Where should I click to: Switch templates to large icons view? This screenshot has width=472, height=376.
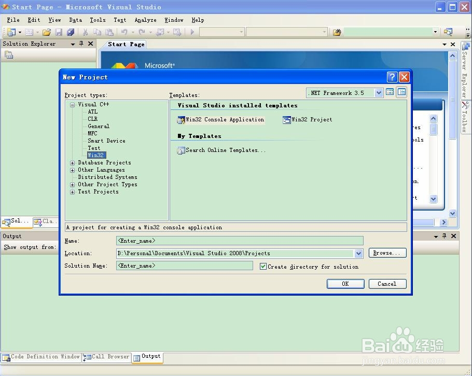390,92
